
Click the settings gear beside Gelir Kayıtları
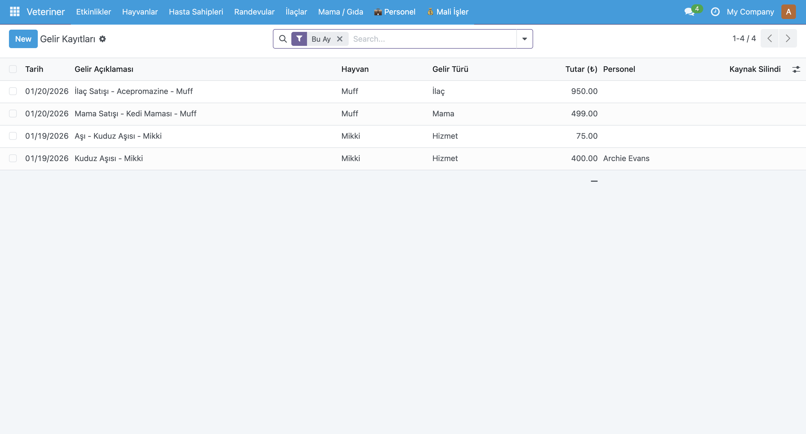(x=102, y=39)
